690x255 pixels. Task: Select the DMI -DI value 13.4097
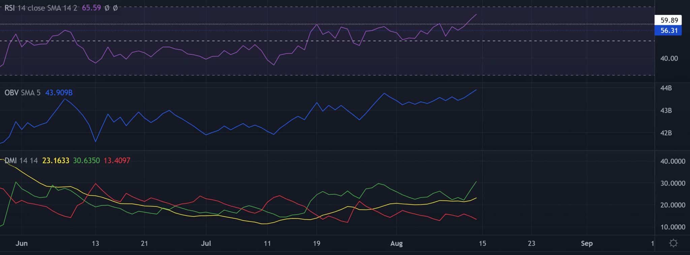point(117,161)
